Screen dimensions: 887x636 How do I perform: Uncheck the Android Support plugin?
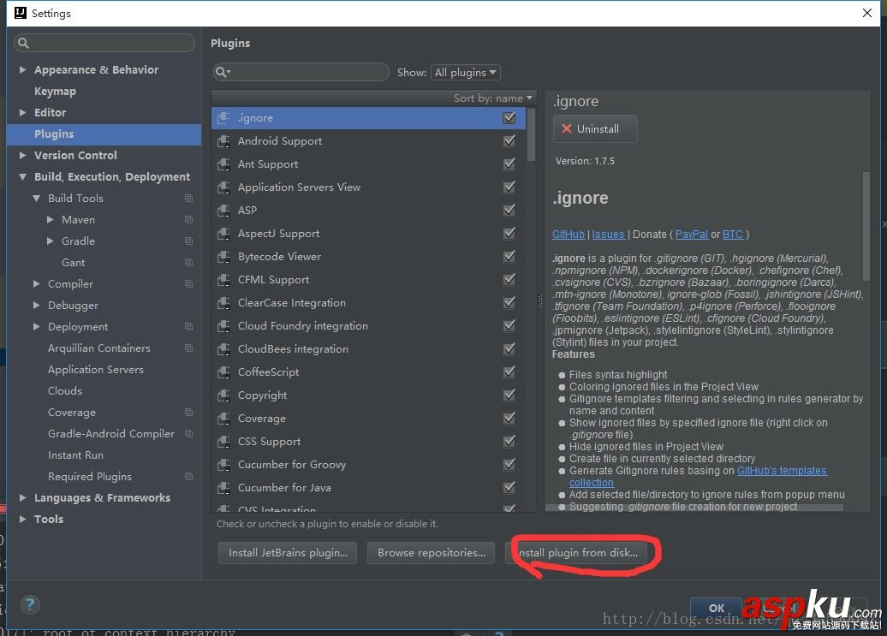[509, 140]
